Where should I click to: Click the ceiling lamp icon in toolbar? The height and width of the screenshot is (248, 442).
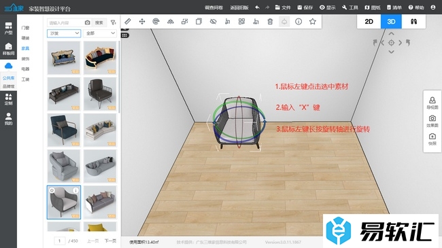[x=284, y=22]
